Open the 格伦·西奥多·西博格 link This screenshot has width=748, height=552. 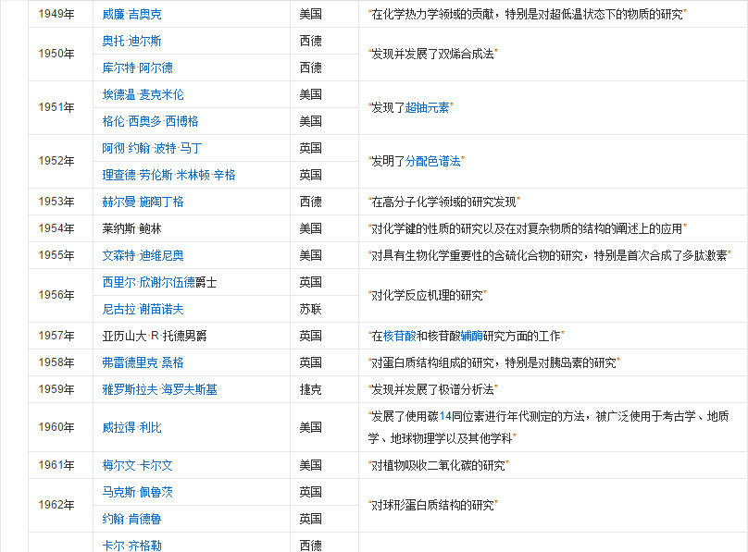pyautogui.click(x=150, y=121)
